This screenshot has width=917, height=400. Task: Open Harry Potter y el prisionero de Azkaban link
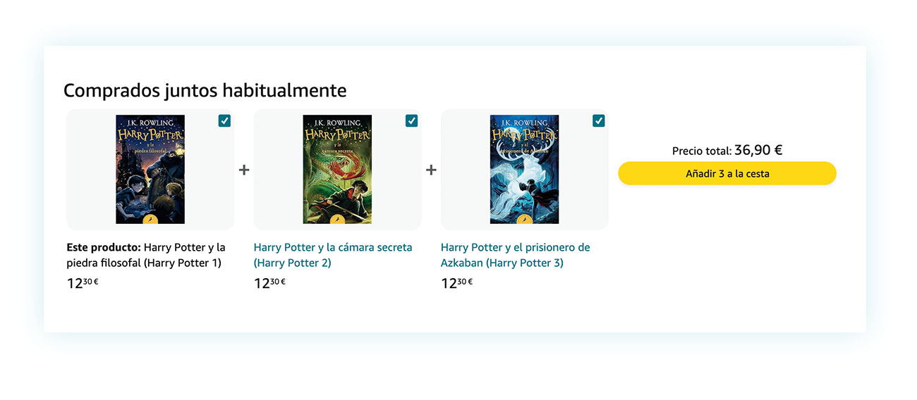coord(516,255)
